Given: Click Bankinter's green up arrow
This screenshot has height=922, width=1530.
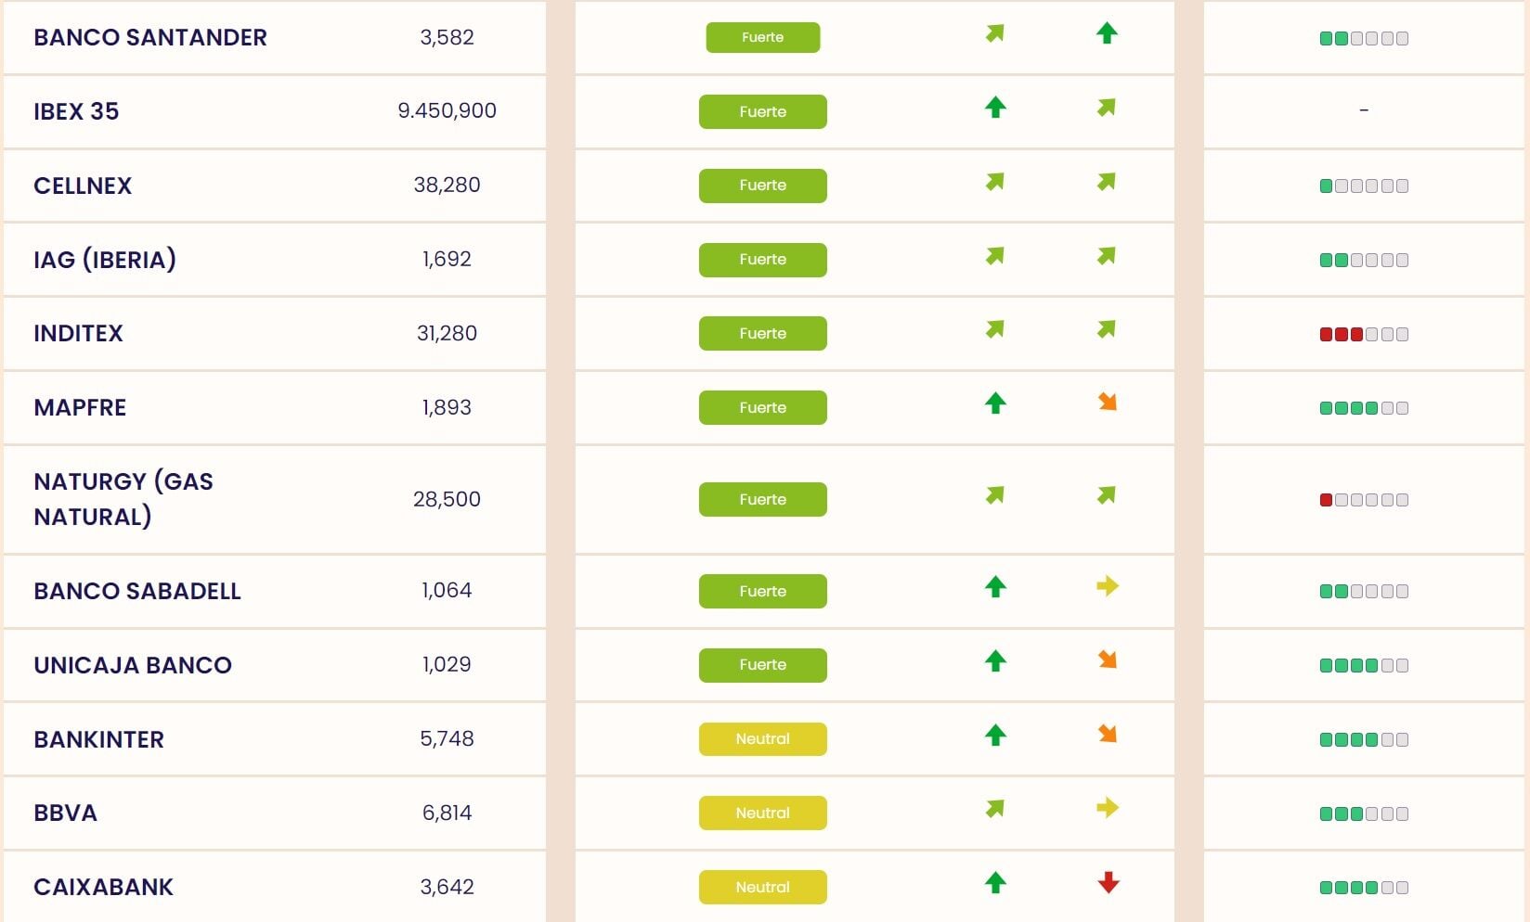Looking at the screenshot, I should (x=995, y=736).
